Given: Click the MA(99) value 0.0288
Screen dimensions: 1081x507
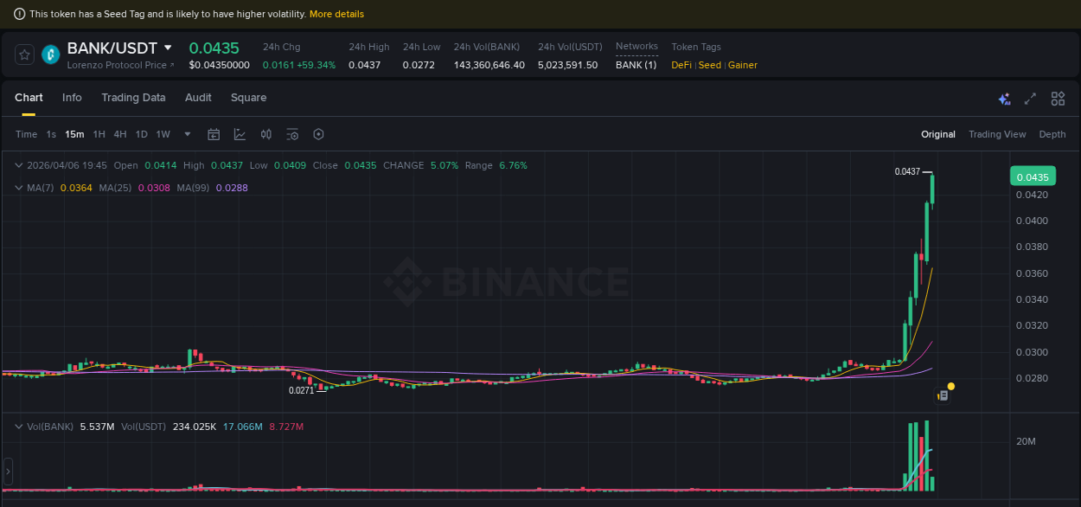Looking at the screenshot, I should point(232,188).
